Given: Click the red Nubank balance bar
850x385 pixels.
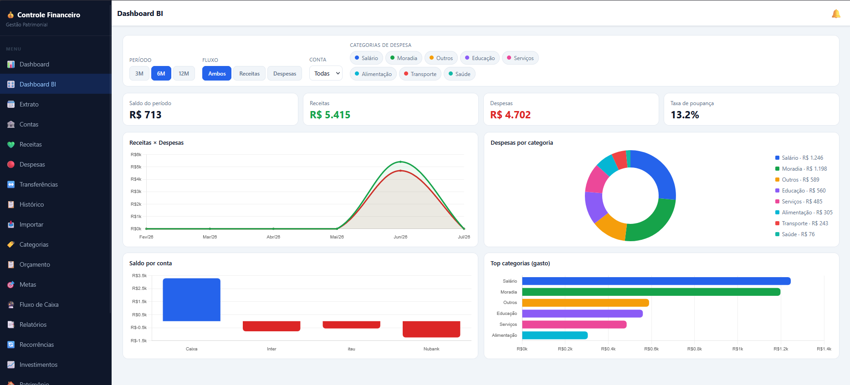Looking at the screenshot, I should [431, 329].
